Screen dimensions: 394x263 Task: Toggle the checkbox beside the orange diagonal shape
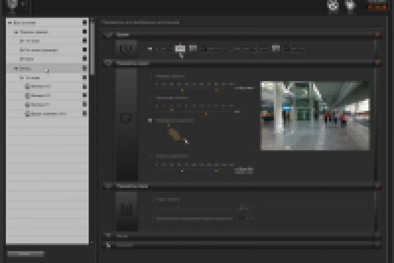[150, 121]
